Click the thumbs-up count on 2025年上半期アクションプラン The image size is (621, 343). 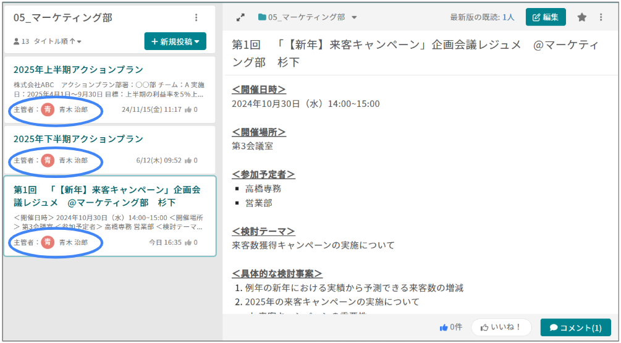(191, 109)
